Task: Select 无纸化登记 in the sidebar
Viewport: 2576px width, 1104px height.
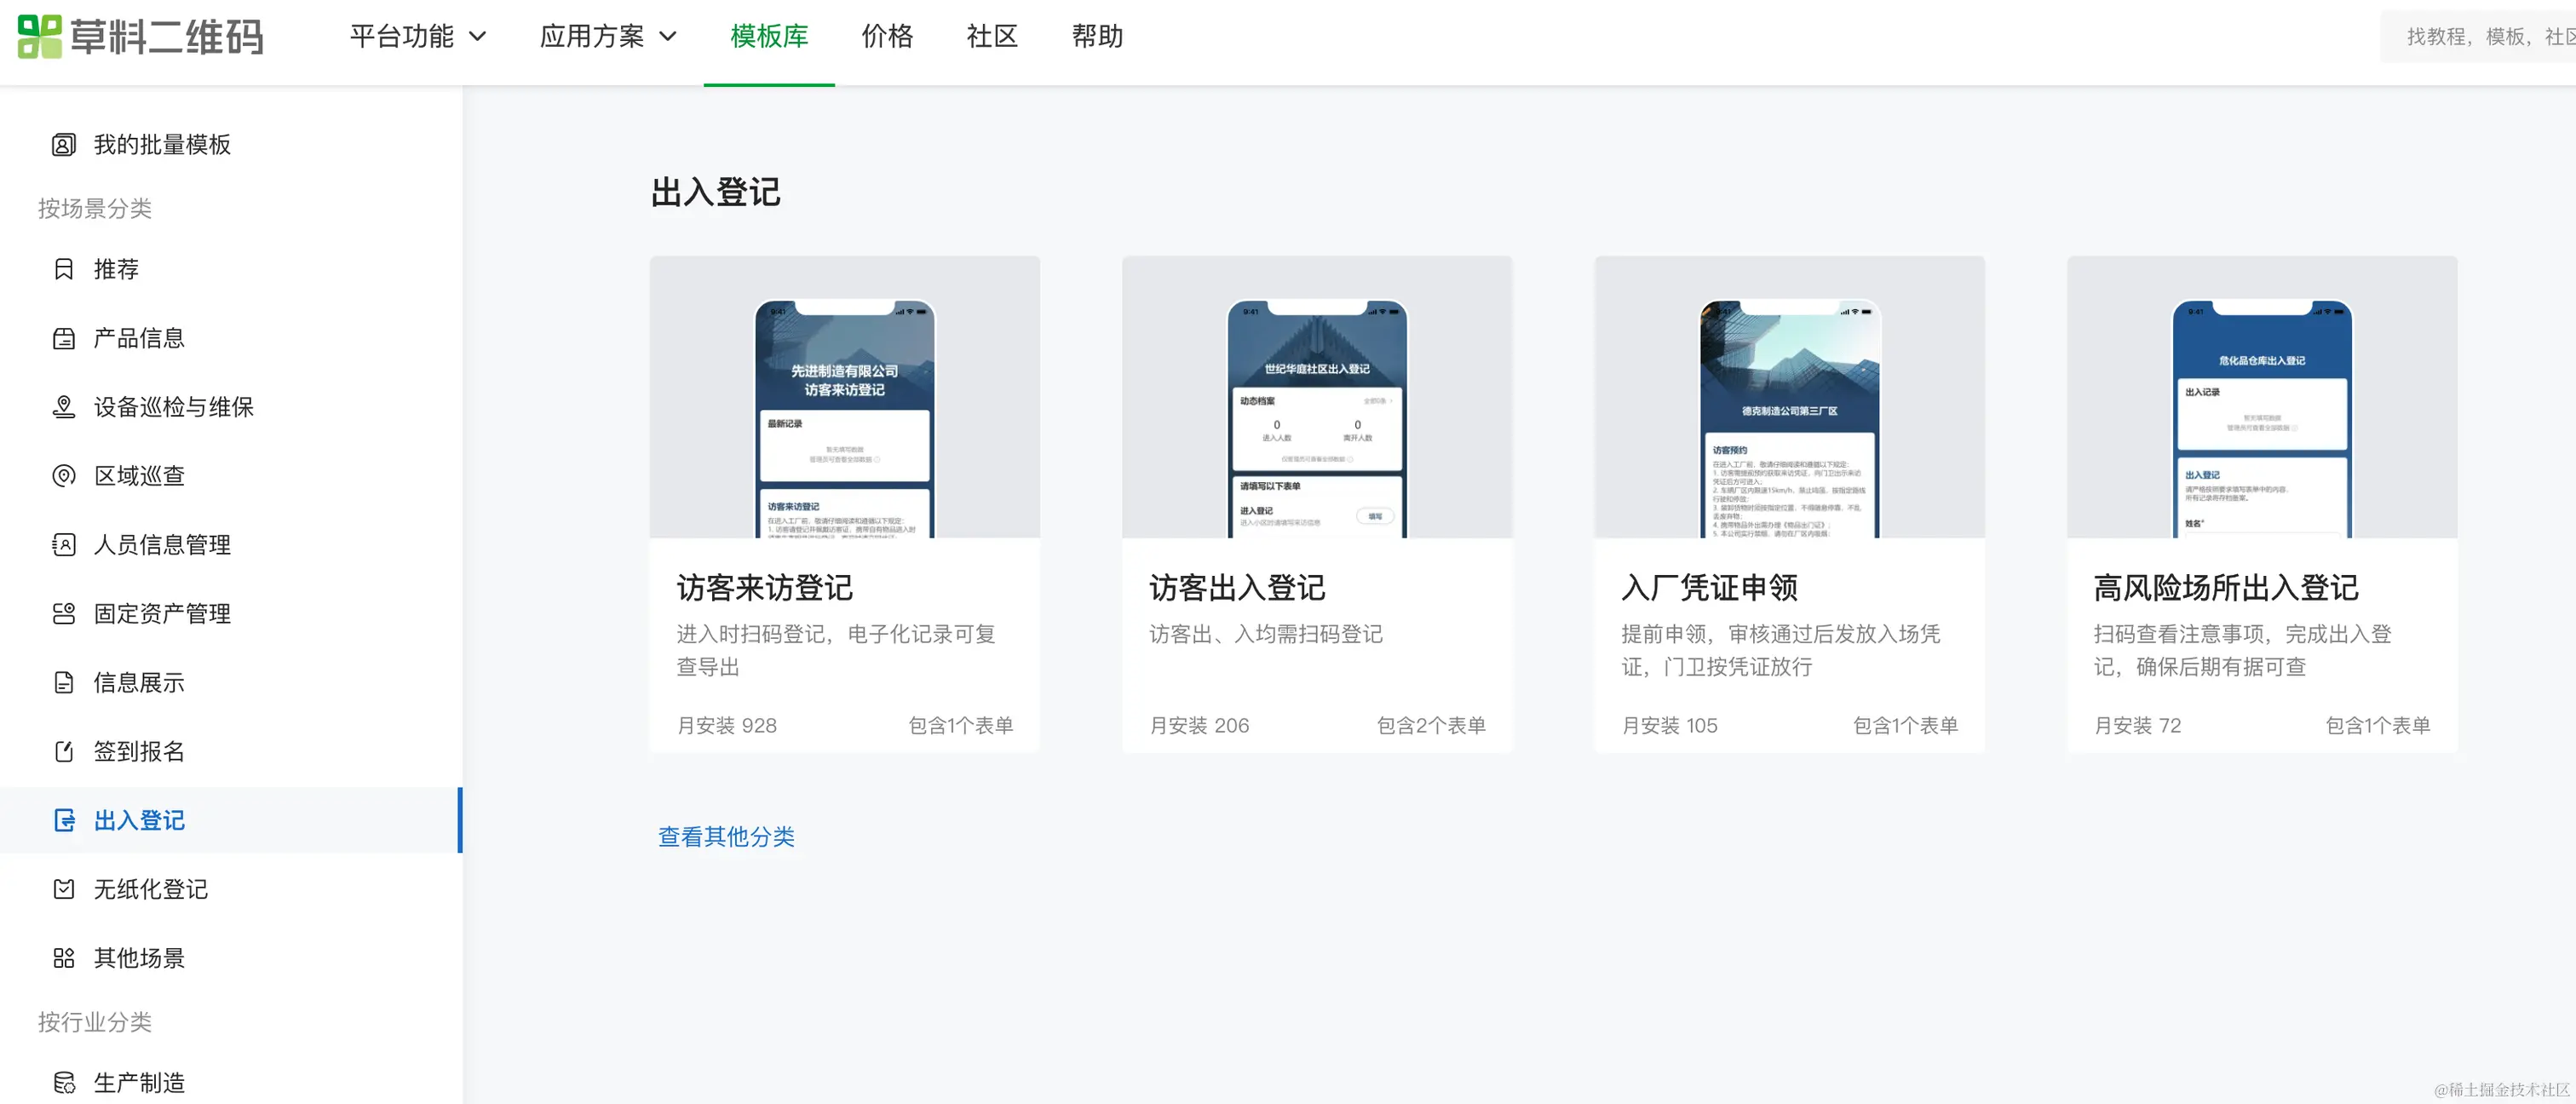Action: tap(150, 889)
